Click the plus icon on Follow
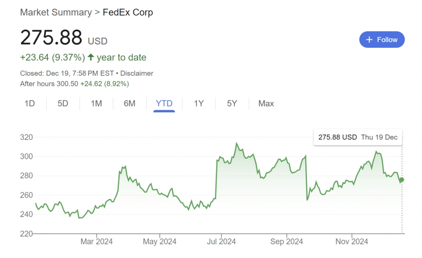The height and width of the screenshot is (258, 422). 369,40
